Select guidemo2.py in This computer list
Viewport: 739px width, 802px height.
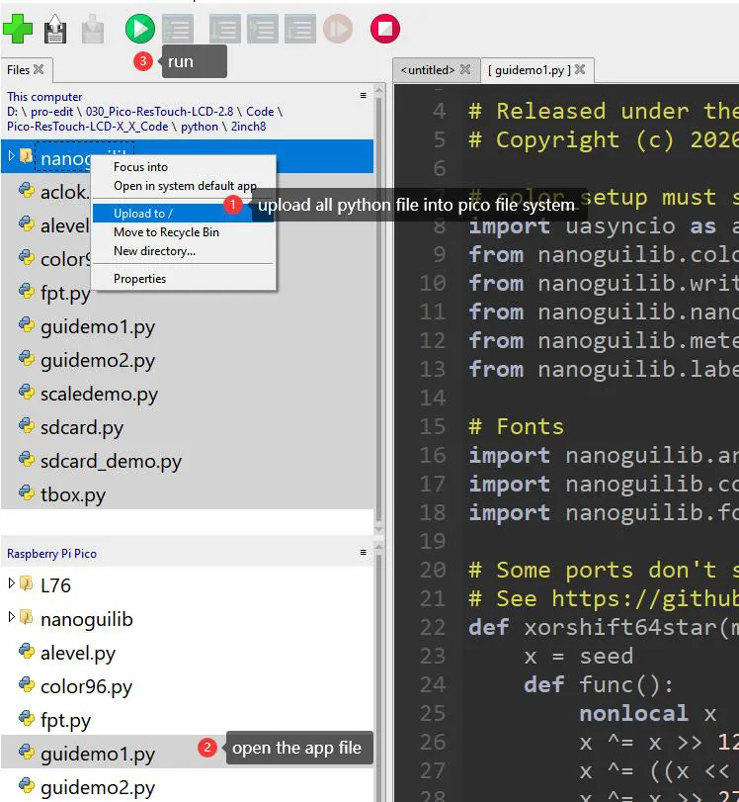98,360
